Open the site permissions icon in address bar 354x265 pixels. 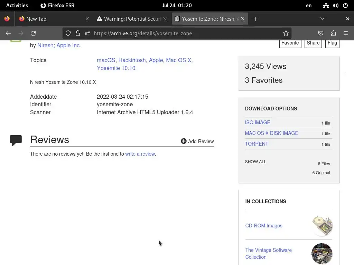[x=87, y=33]
